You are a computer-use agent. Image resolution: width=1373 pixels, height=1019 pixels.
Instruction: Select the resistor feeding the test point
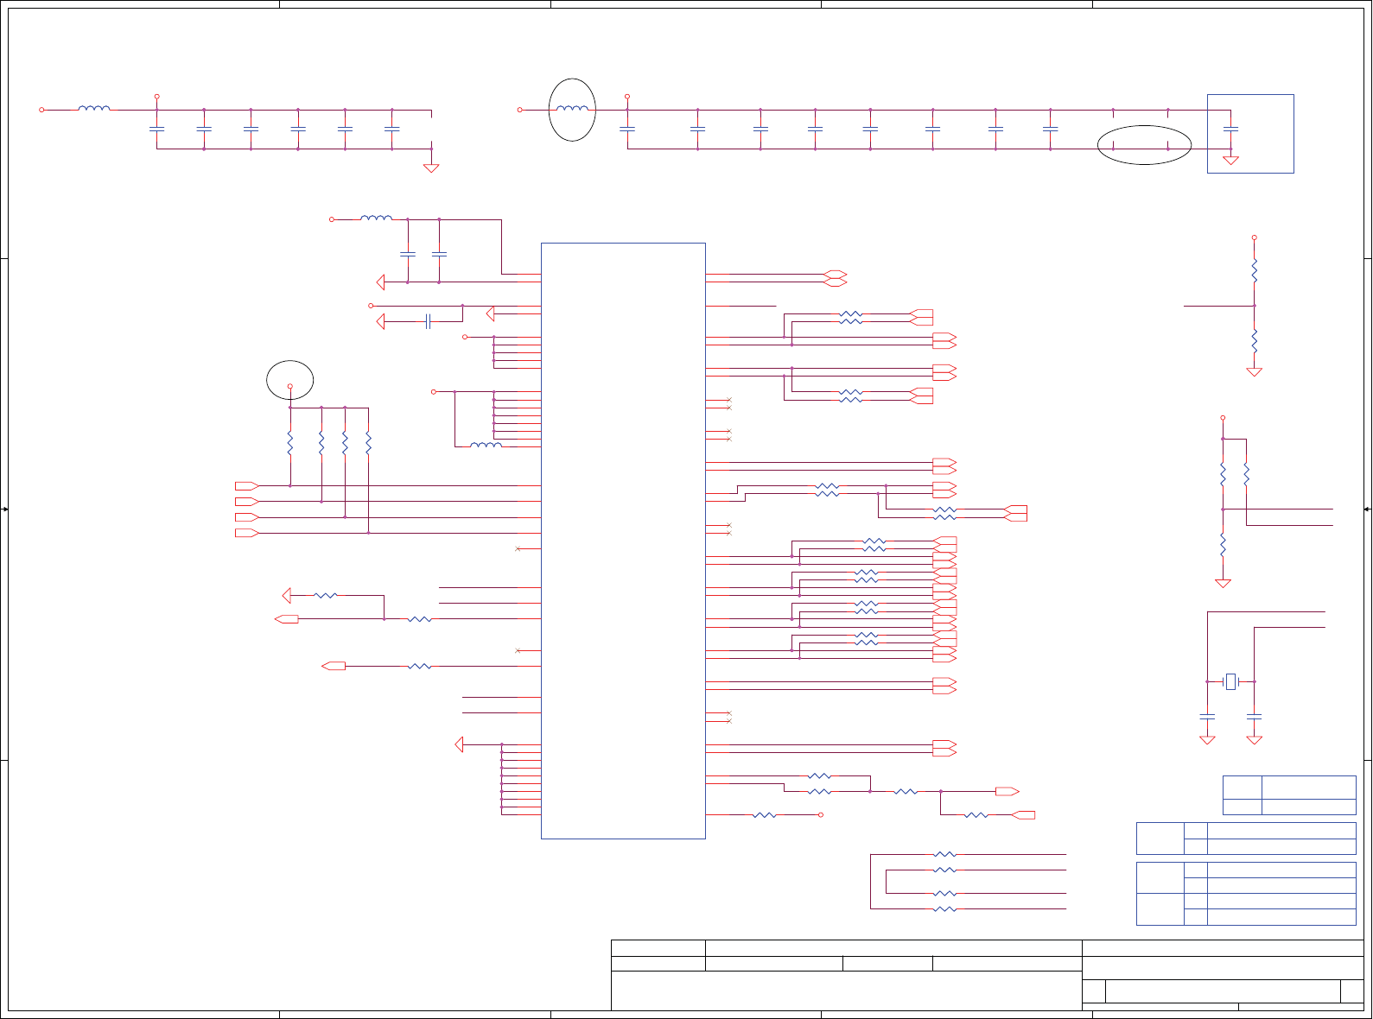coord(765,814)
